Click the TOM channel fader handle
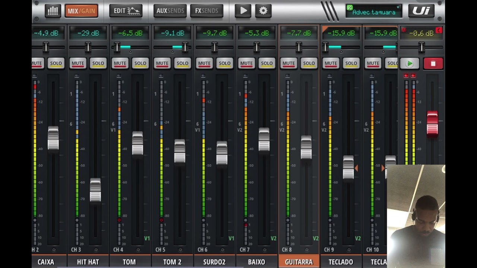 (138, 143)
